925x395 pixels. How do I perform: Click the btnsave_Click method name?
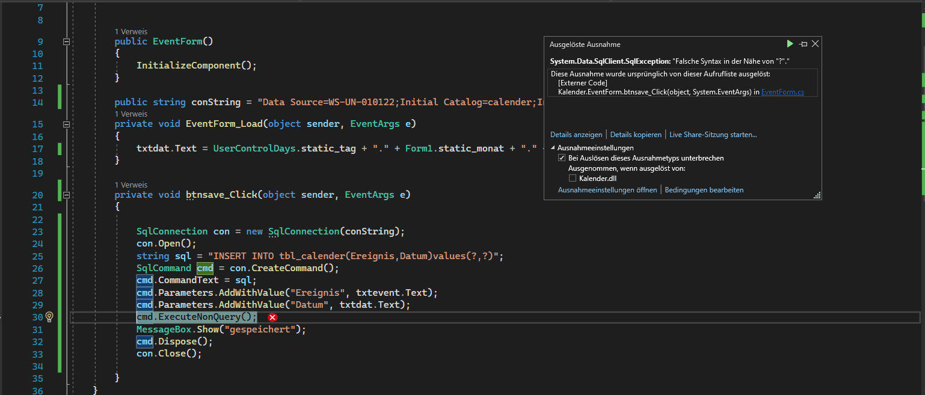pyautogui.click(x=221, y=195)
